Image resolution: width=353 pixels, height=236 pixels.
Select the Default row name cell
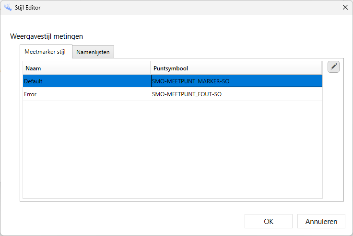86,81
